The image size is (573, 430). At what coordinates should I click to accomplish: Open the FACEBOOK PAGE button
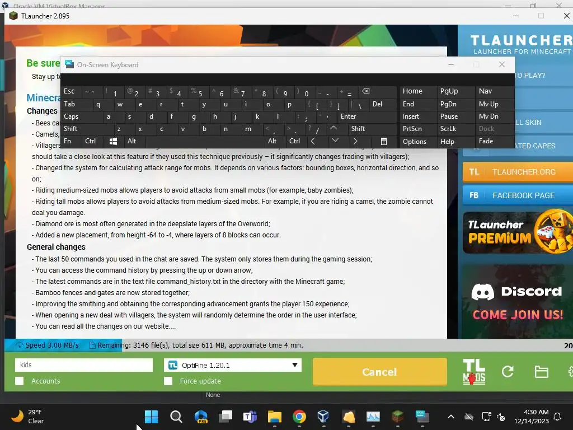(x=518, y=195)
